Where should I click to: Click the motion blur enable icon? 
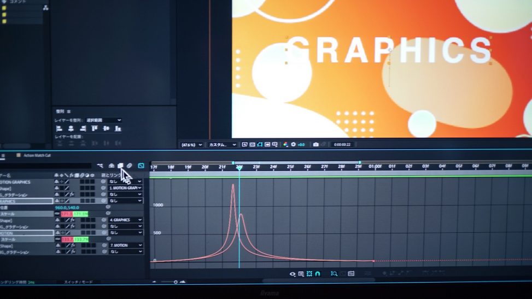(x=130, y=166)
